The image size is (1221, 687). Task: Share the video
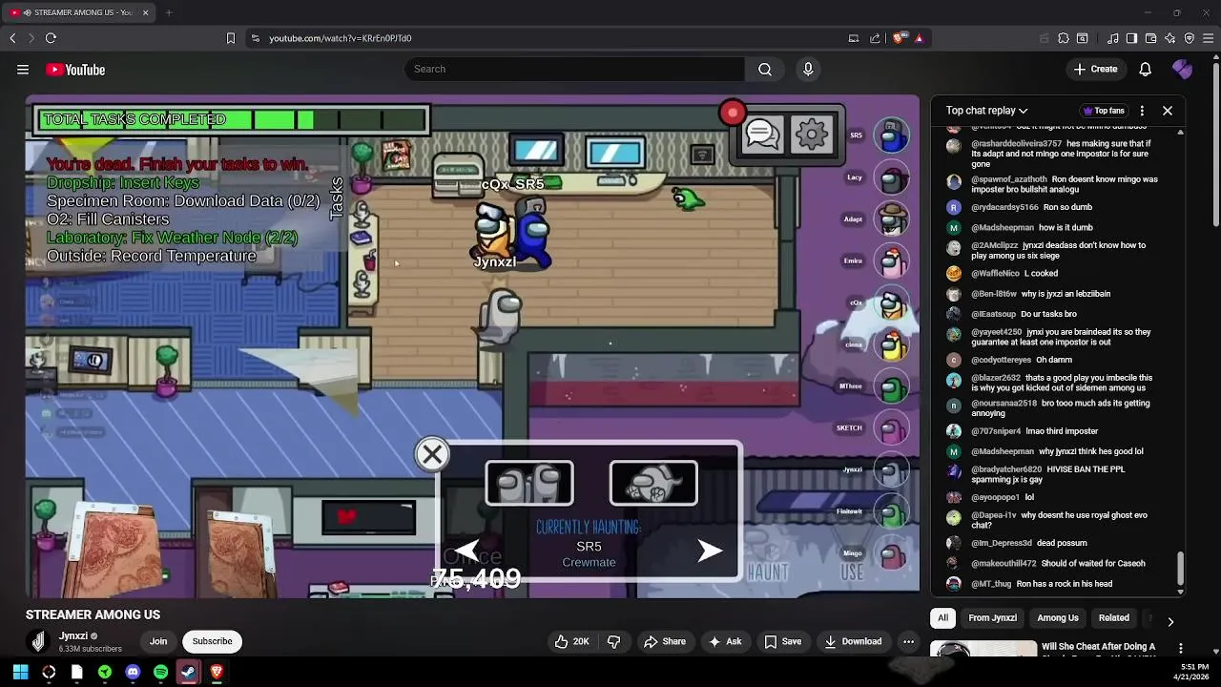664,641
